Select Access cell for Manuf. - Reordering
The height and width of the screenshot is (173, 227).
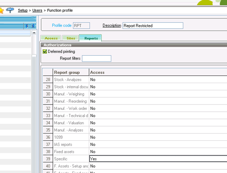(158, 101)
